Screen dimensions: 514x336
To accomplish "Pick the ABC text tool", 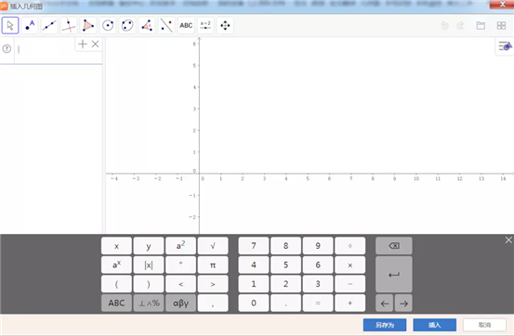I will coord(186,26).
